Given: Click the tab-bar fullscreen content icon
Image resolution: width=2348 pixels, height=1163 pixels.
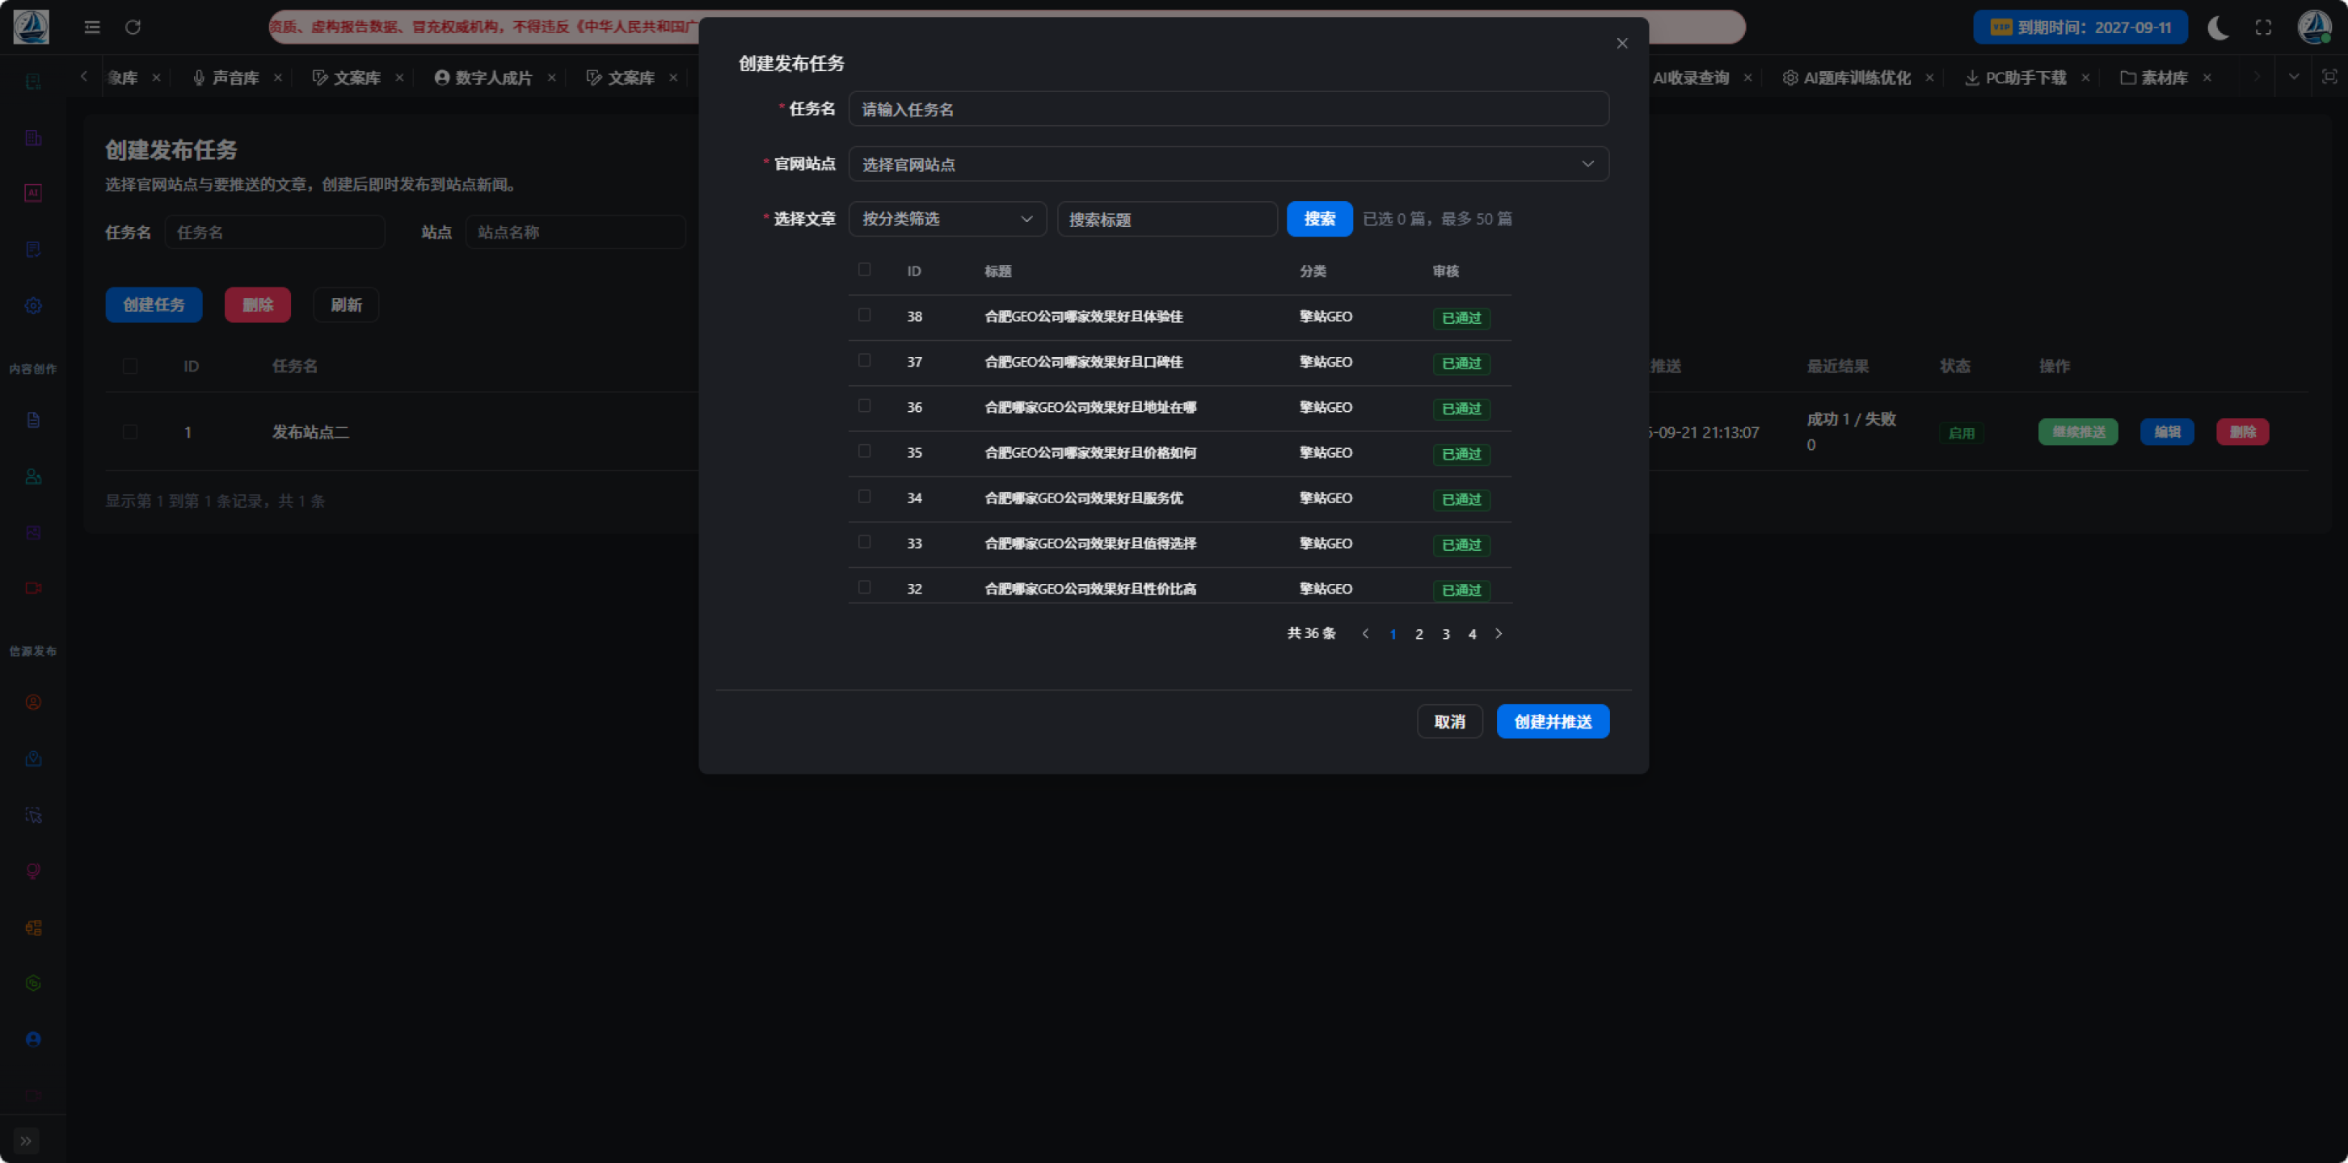Looking at the screenshot, I should pyautogui.click(x=2329, y=77).
